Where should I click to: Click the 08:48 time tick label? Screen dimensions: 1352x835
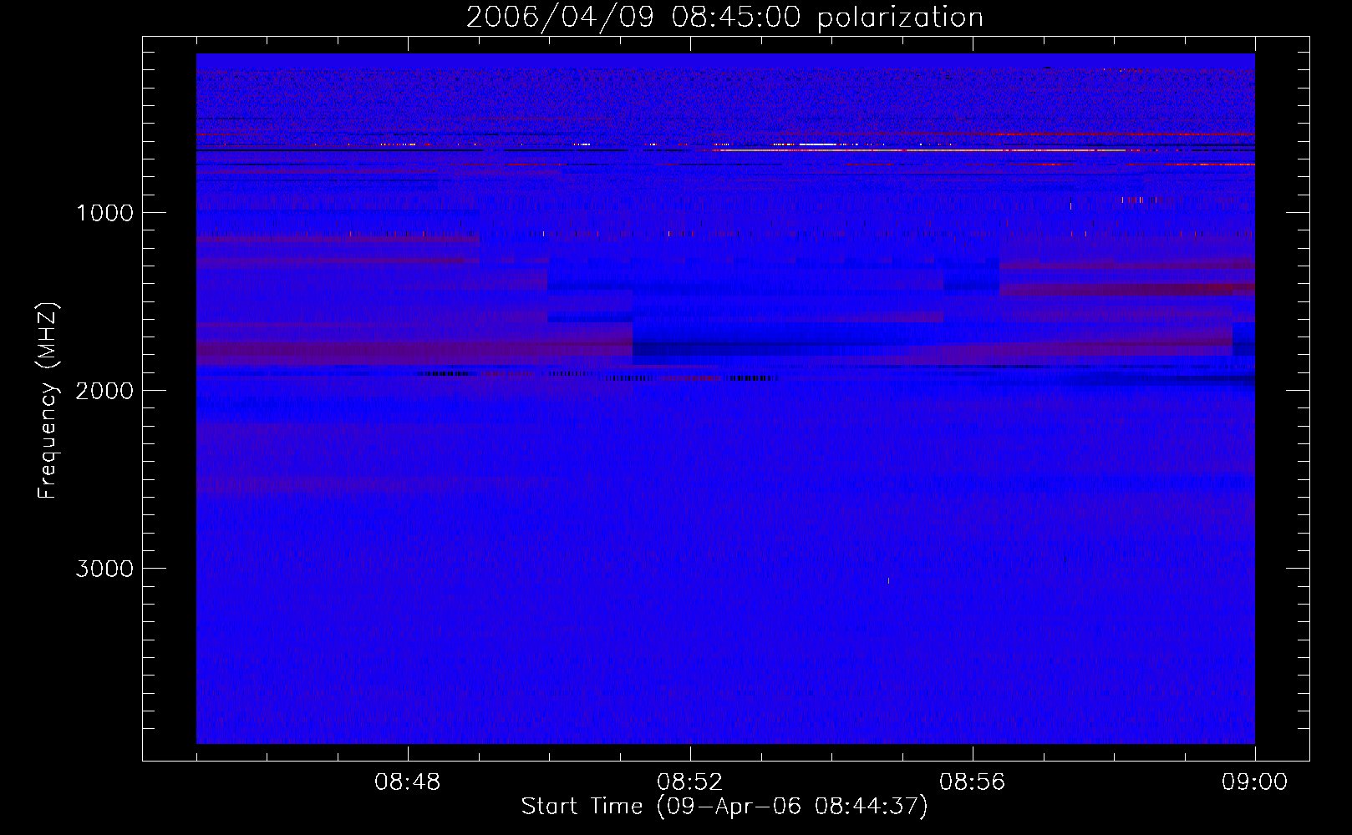click(407, 782)
